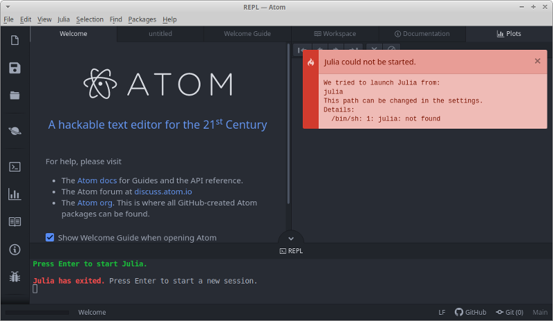The width and height of the screenshot is (553, 321).
Task: Click the info circle icon in sidebar
Action: (15, 250)
